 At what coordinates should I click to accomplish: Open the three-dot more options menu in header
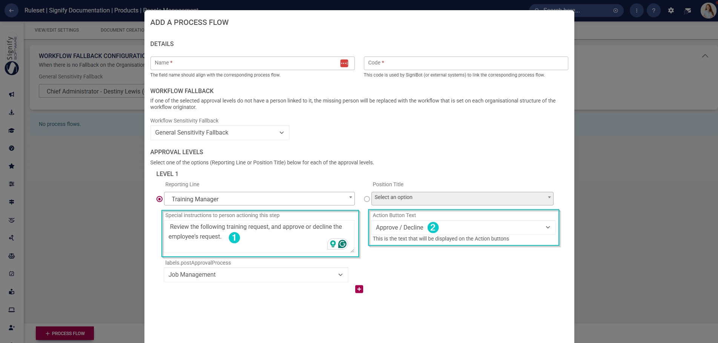point(637,11)
